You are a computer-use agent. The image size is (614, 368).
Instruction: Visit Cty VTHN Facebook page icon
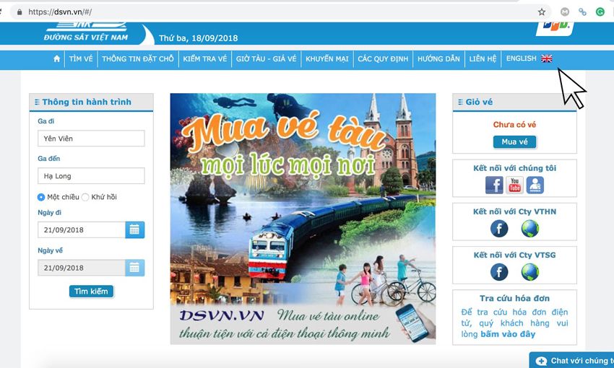[x=499, y=229]
